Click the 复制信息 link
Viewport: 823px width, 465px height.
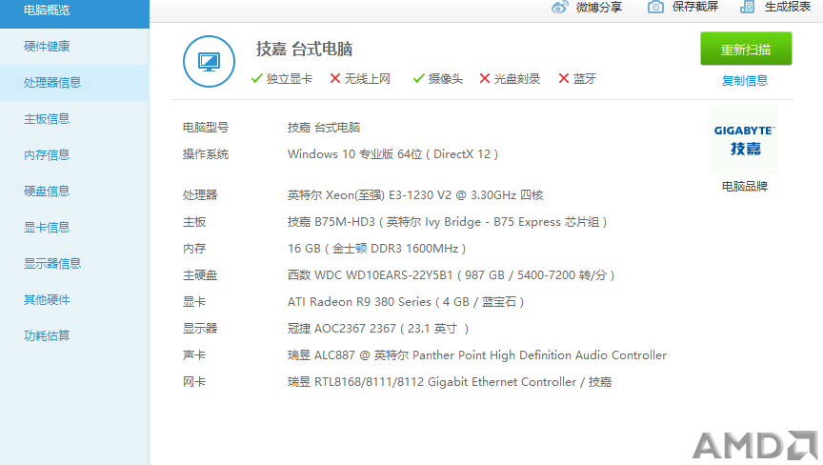(745, 81)
